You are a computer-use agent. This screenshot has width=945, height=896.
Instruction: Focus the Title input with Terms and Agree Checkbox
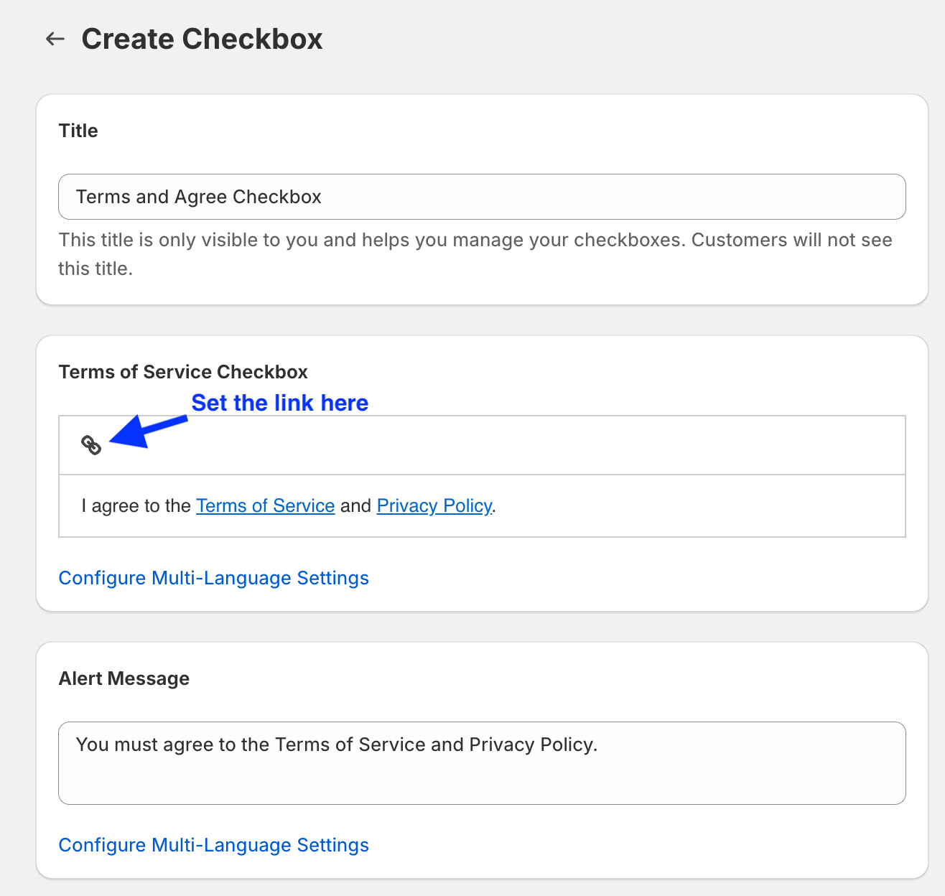click(481, 197)
